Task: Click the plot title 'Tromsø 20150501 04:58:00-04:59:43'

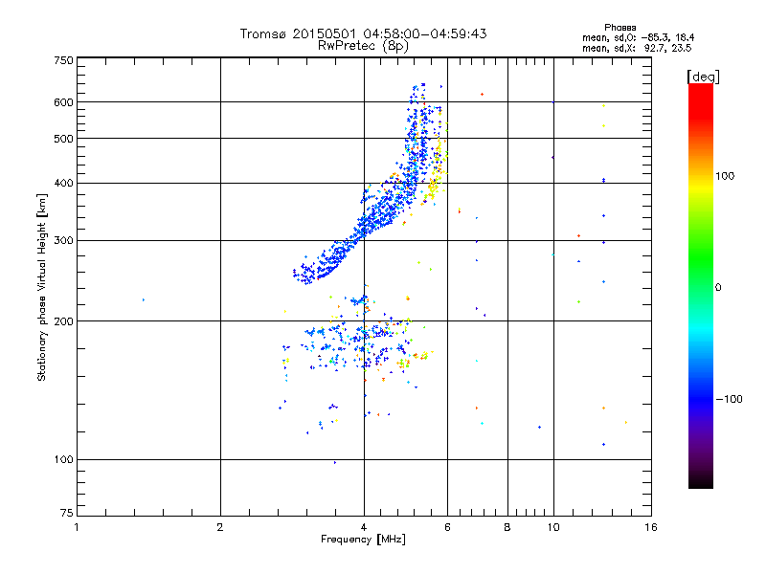Action: point(363,33)
